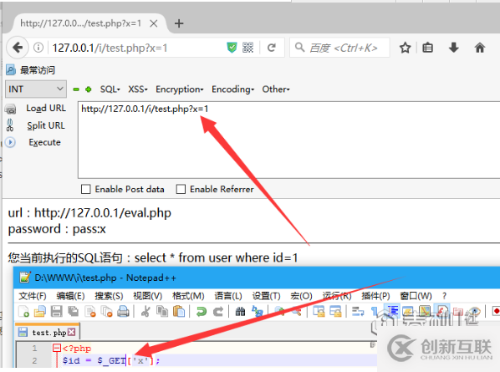The height and width of the screenshot is (372, 500).
Task: Click Execute in HackBar
Action: (44, 142)
